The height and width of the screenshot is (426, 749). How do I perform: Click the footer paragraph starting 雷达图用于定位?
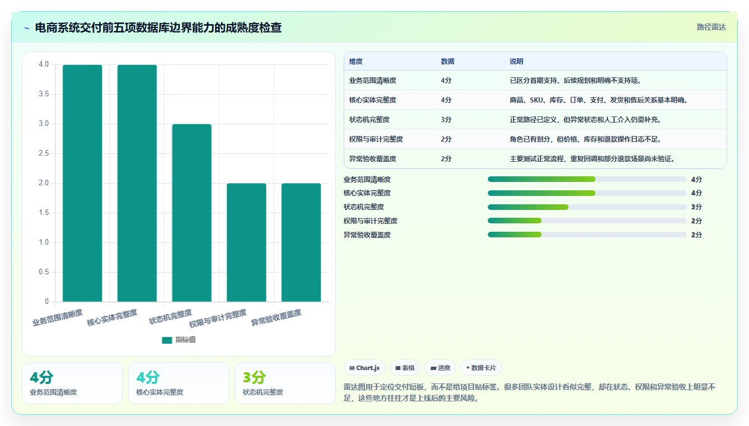[530, 392]
